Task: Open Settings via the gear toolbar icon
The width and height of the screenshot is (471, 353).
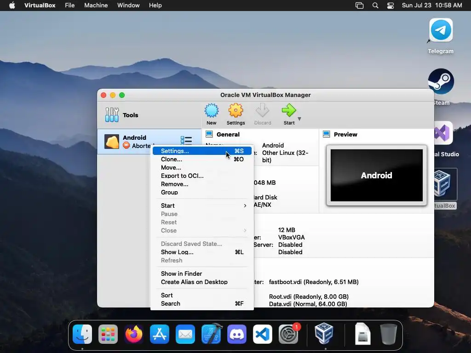Action: pyautogui.click(x=236, y=111)
